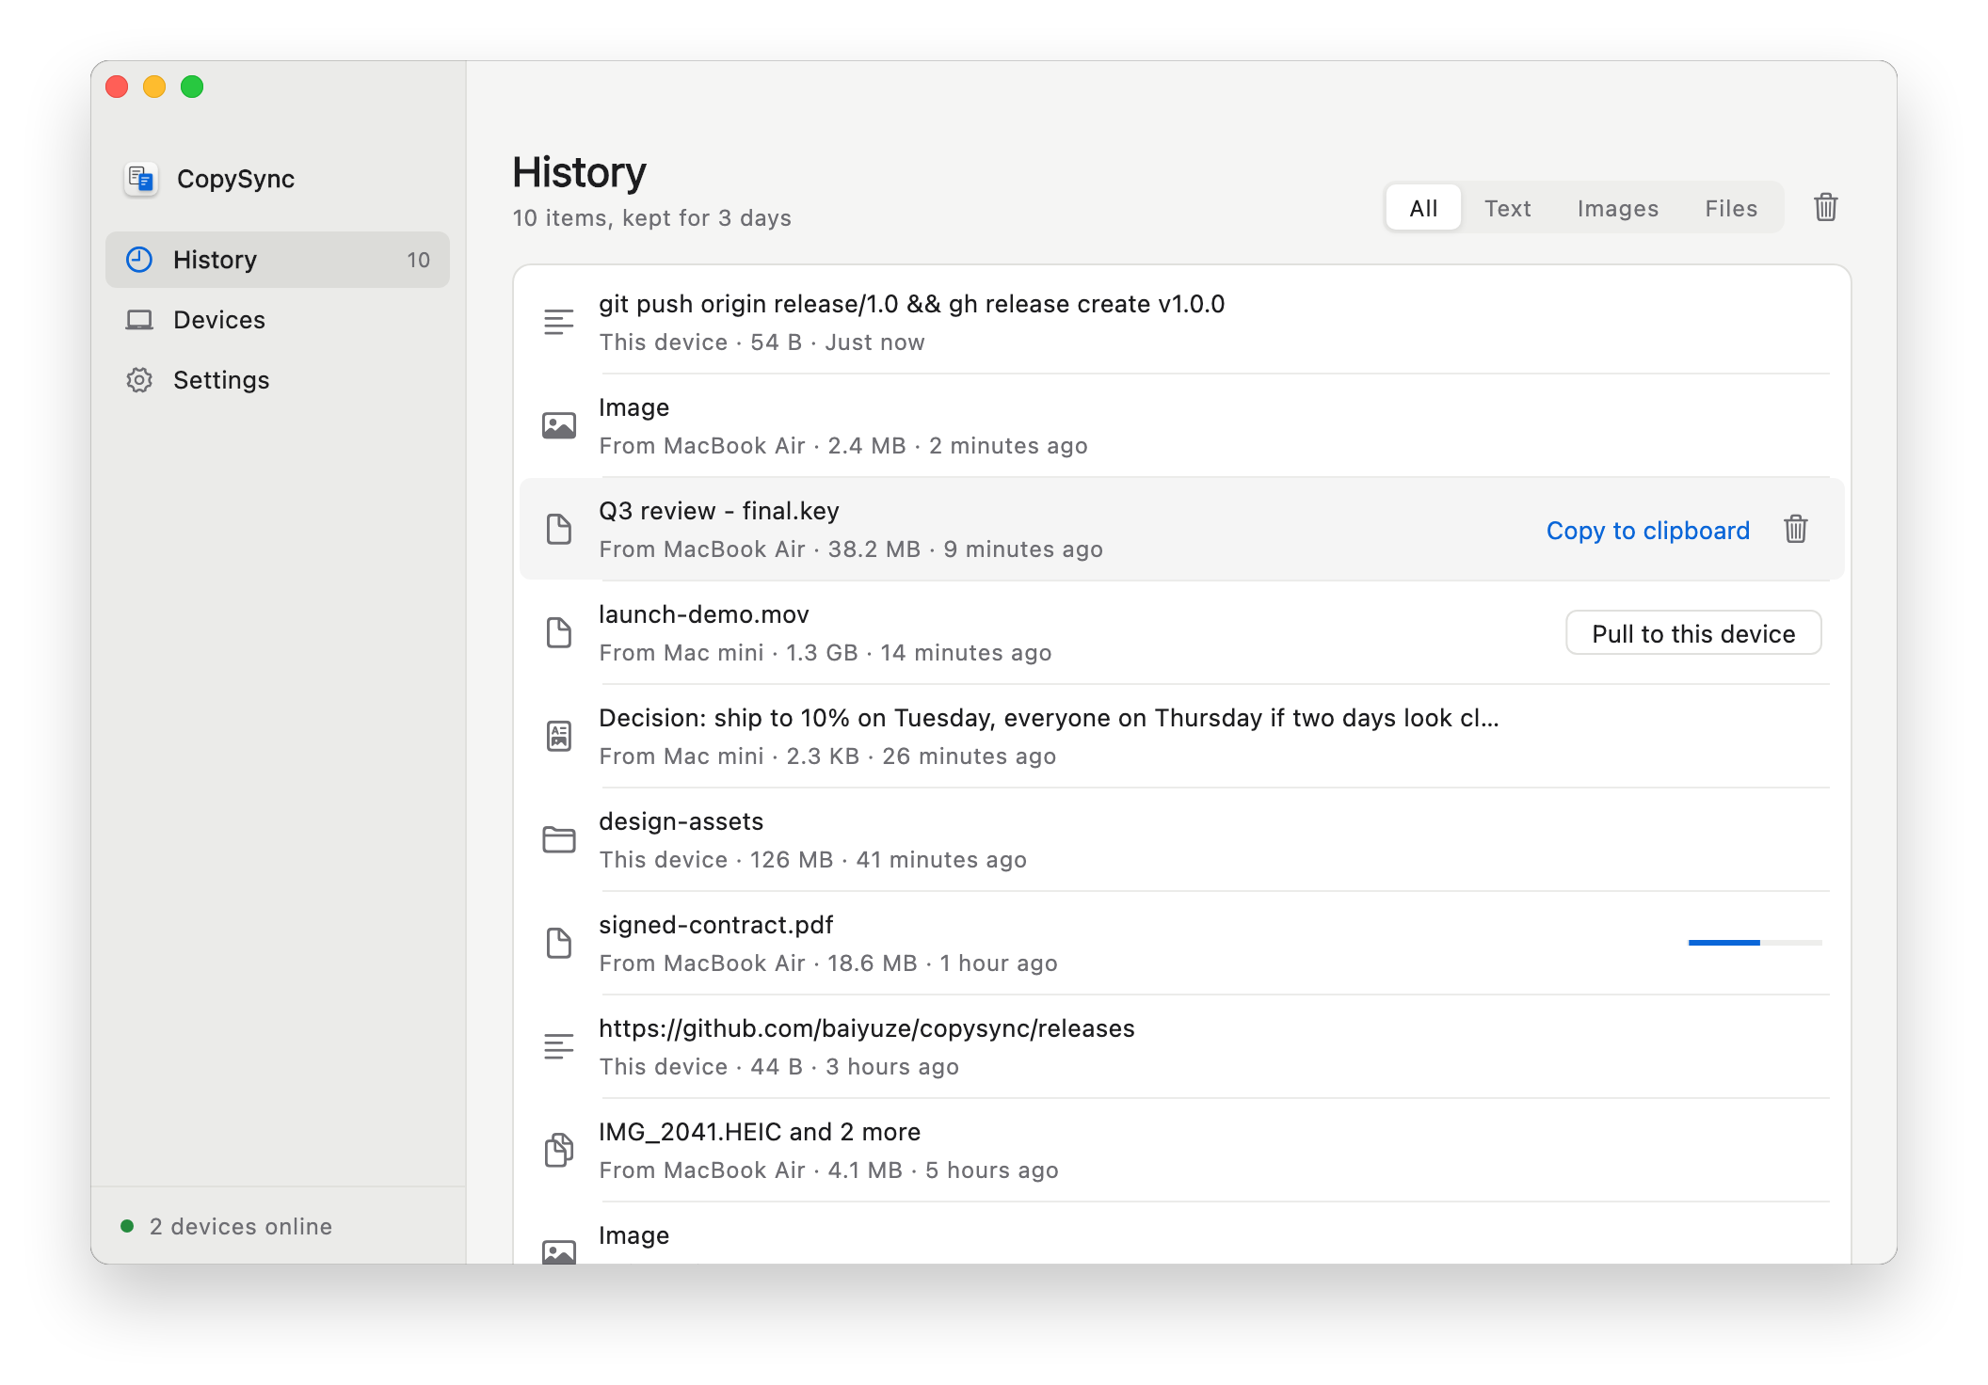Click rich text icon of the Decision note
This screenshot has height=1385, width=1988.
pos(559,736)
